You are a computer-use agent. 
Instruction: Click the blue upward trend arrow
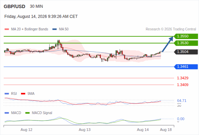pyautogui.click(x=168, y=44)
